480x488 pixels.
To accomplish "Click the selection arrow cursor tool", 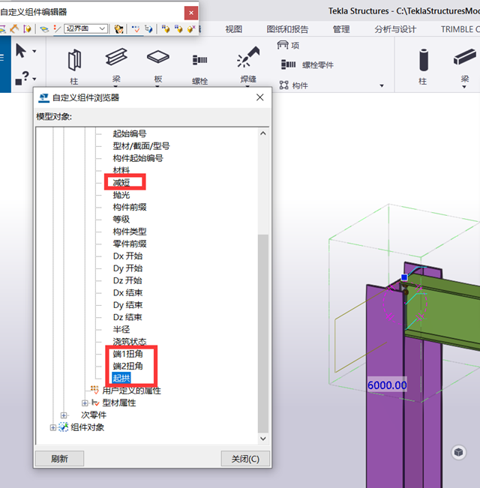I will pos(21,51).
